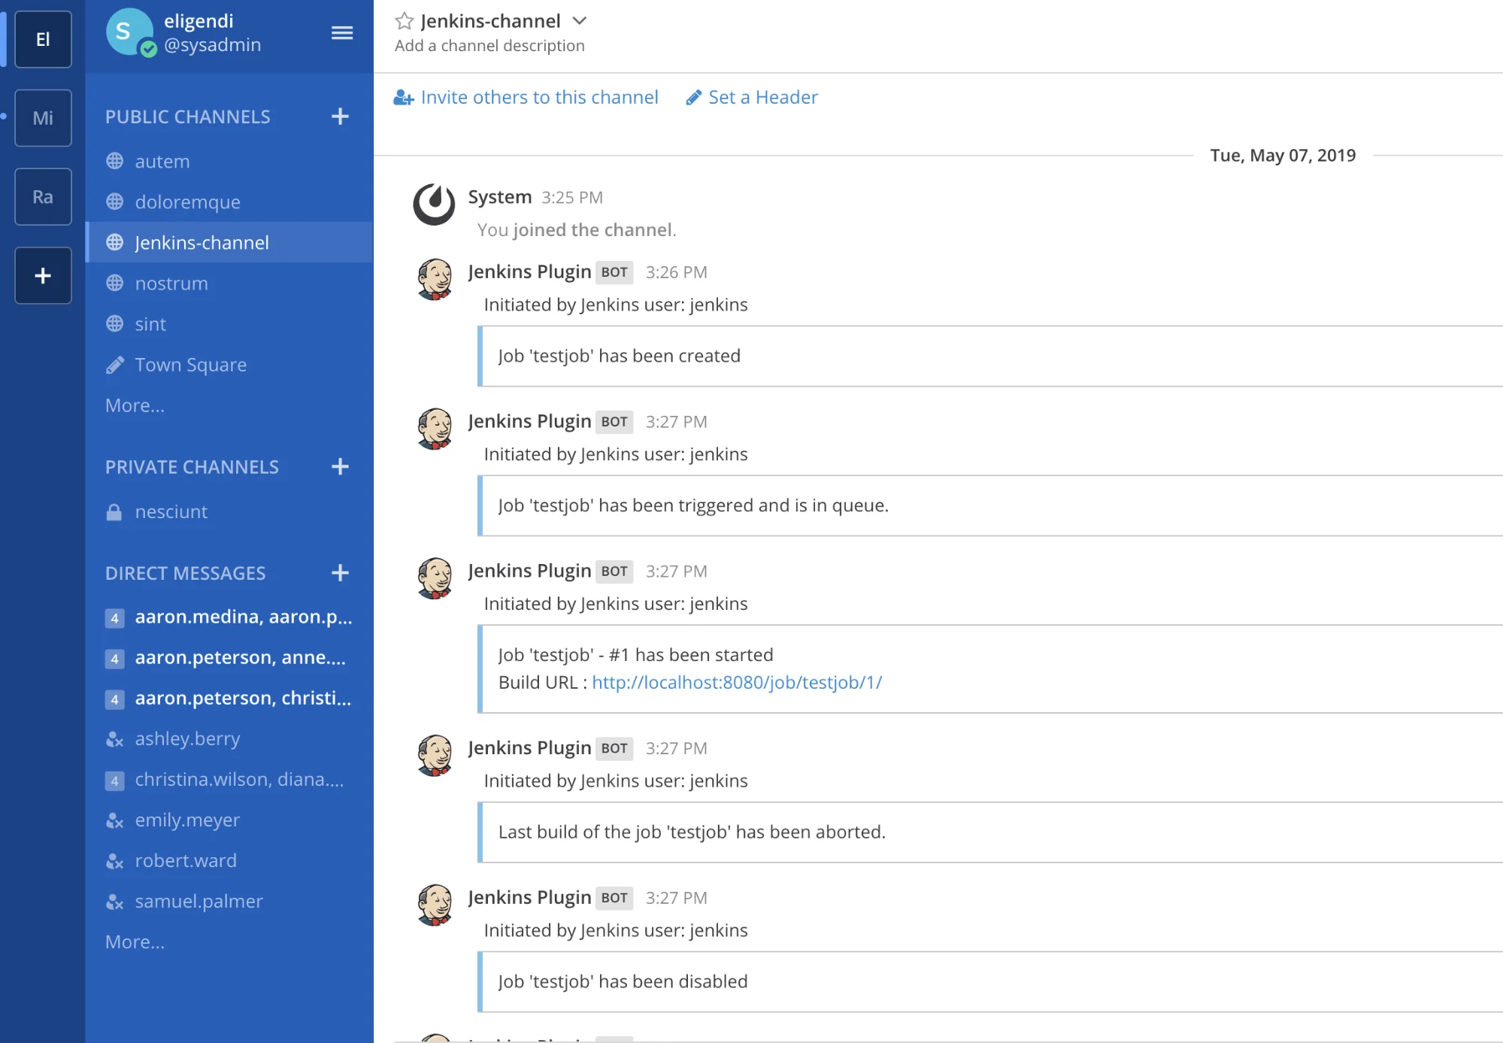Click the 3:26 PM timestamp
This screenshot has height=1043, width=1503.
[676, 272]
